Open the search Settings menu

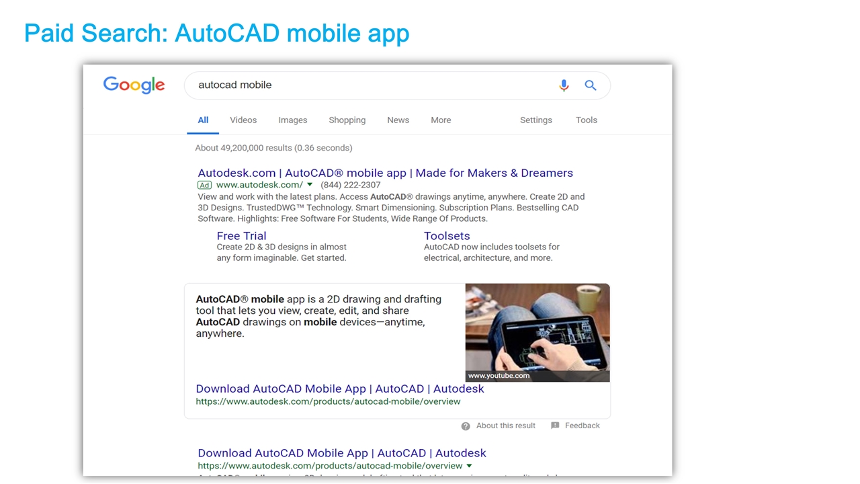point(536,120)
